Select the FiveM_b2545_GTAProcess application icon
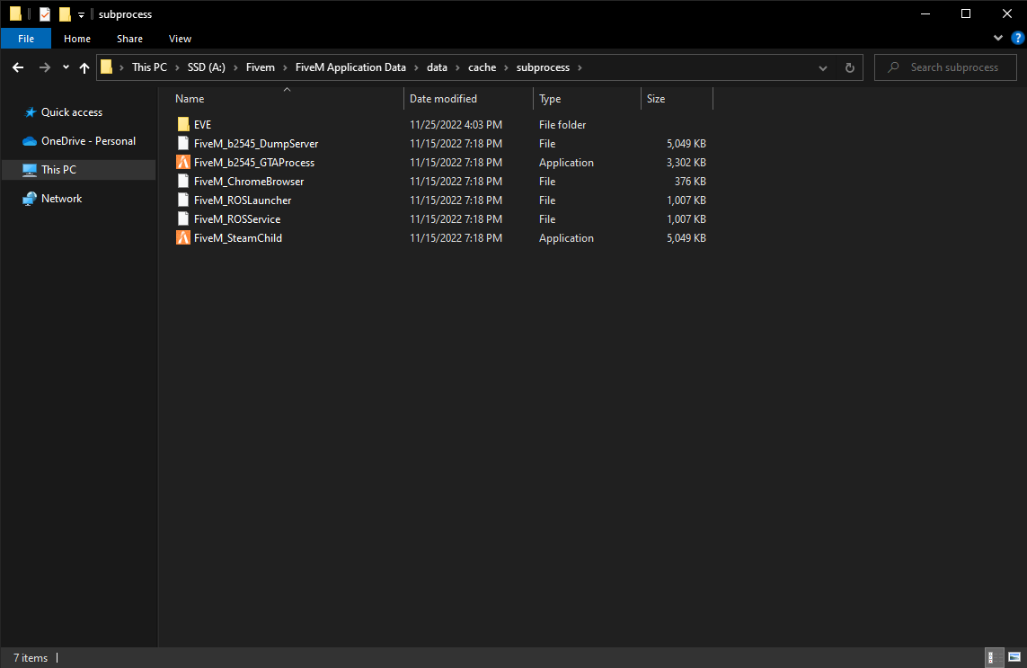The height and width of the screenshot is (668, 1027). click(183, 163)
